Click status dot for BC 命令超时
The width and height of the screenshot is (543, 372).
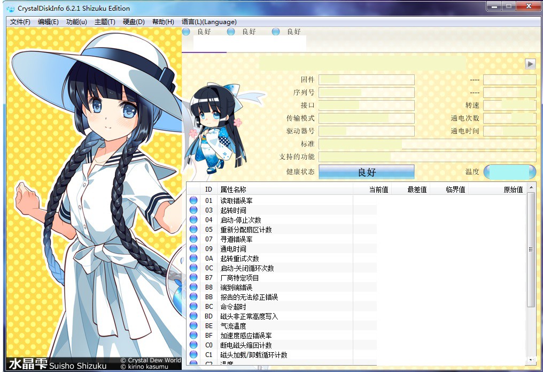click(193, 307)
